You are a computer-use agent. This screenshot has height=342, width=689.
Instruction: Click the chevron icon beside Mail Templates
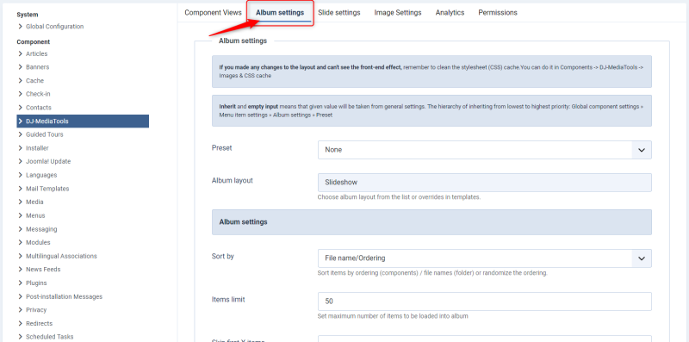click(x=20, y=189)
